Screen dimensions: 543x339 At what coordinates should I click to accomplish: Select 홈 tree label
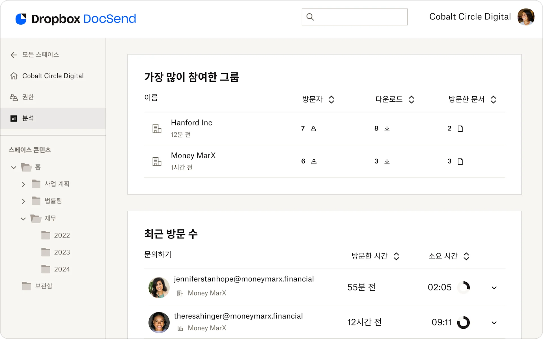(x=38, y=167)
